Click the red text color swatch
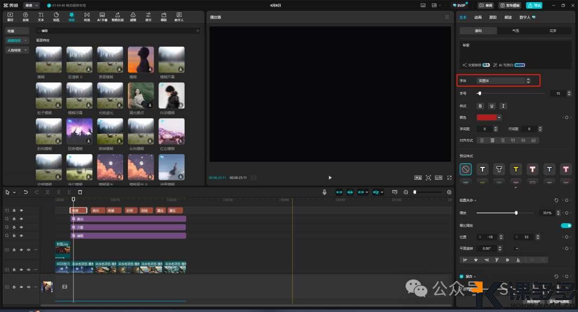This screenshot has height=312, width=578. [x=486, y=117]
